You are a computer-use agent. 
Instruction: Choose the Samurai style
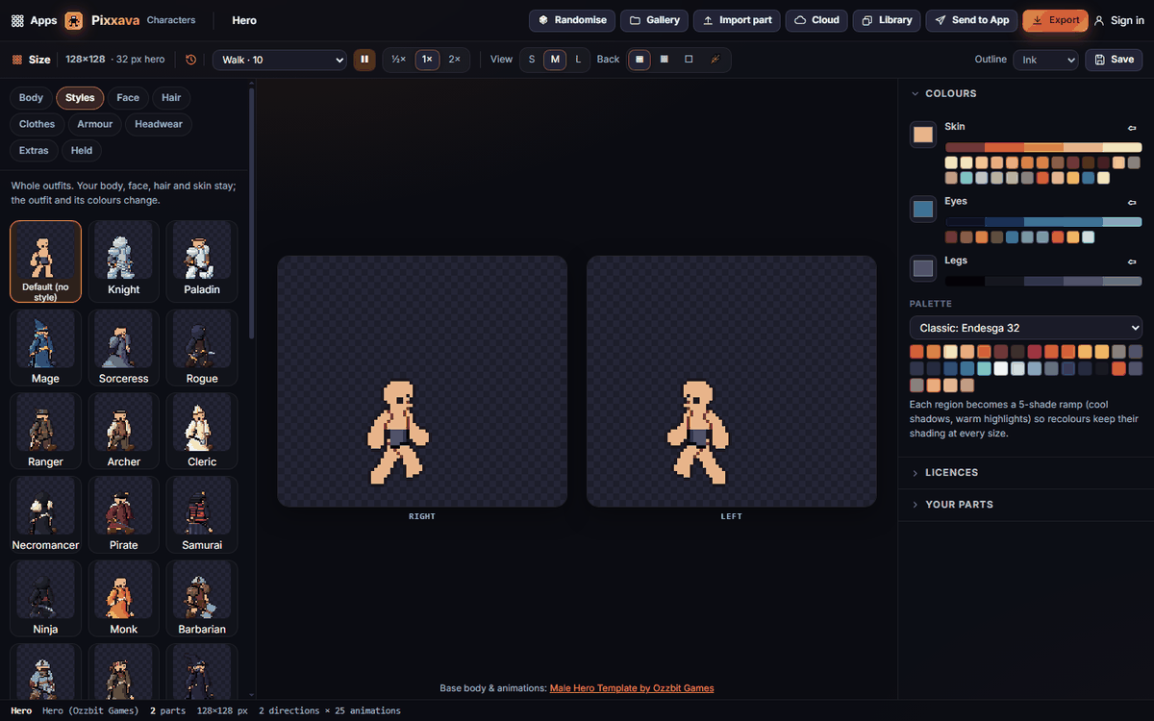(202, 514)
